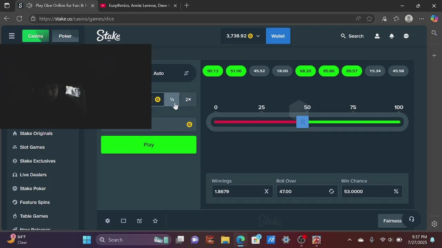
Task: Open a new browser tab
Action: click(186, 6)
